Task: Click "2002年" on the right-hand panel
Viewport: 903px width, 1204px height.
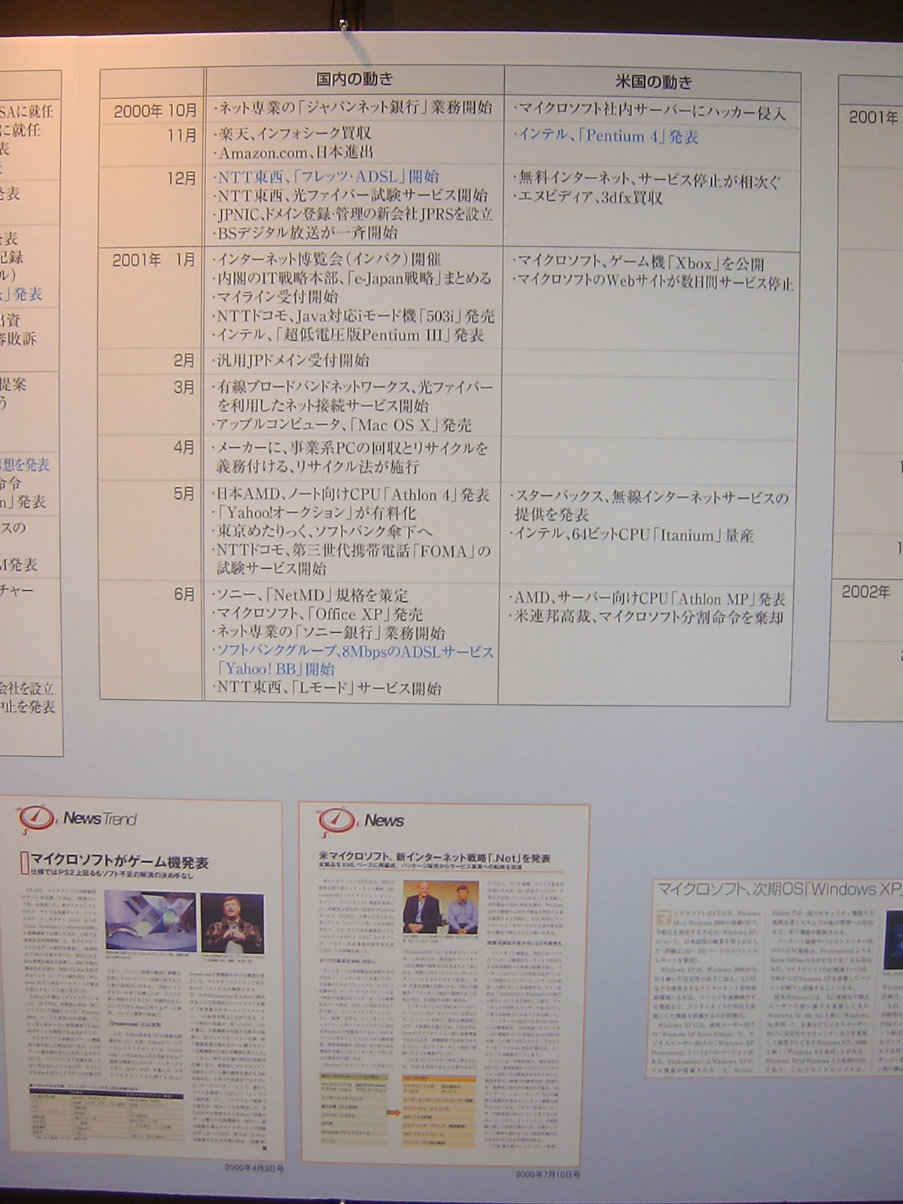Action: click(865, 591)
